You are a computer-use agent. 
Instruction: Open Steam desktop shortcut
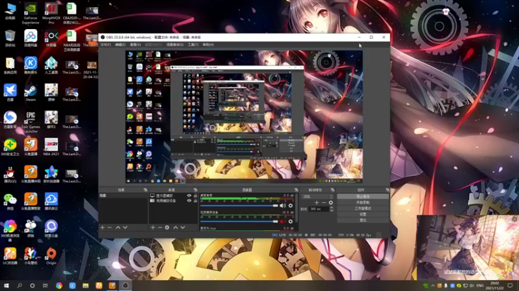(x=30, y=92)
